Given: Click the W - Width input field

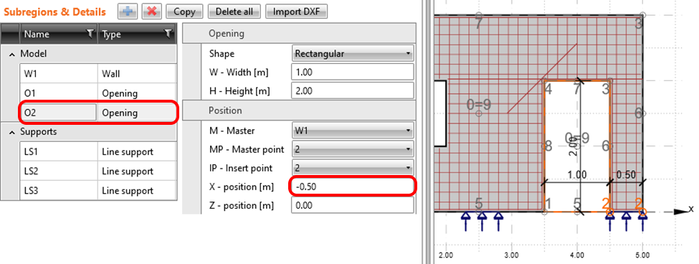Looking at the screenshot, I should [353, 72].
